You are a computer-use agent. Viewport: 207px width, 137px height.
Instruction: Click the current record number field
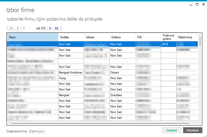click(29, 28)
